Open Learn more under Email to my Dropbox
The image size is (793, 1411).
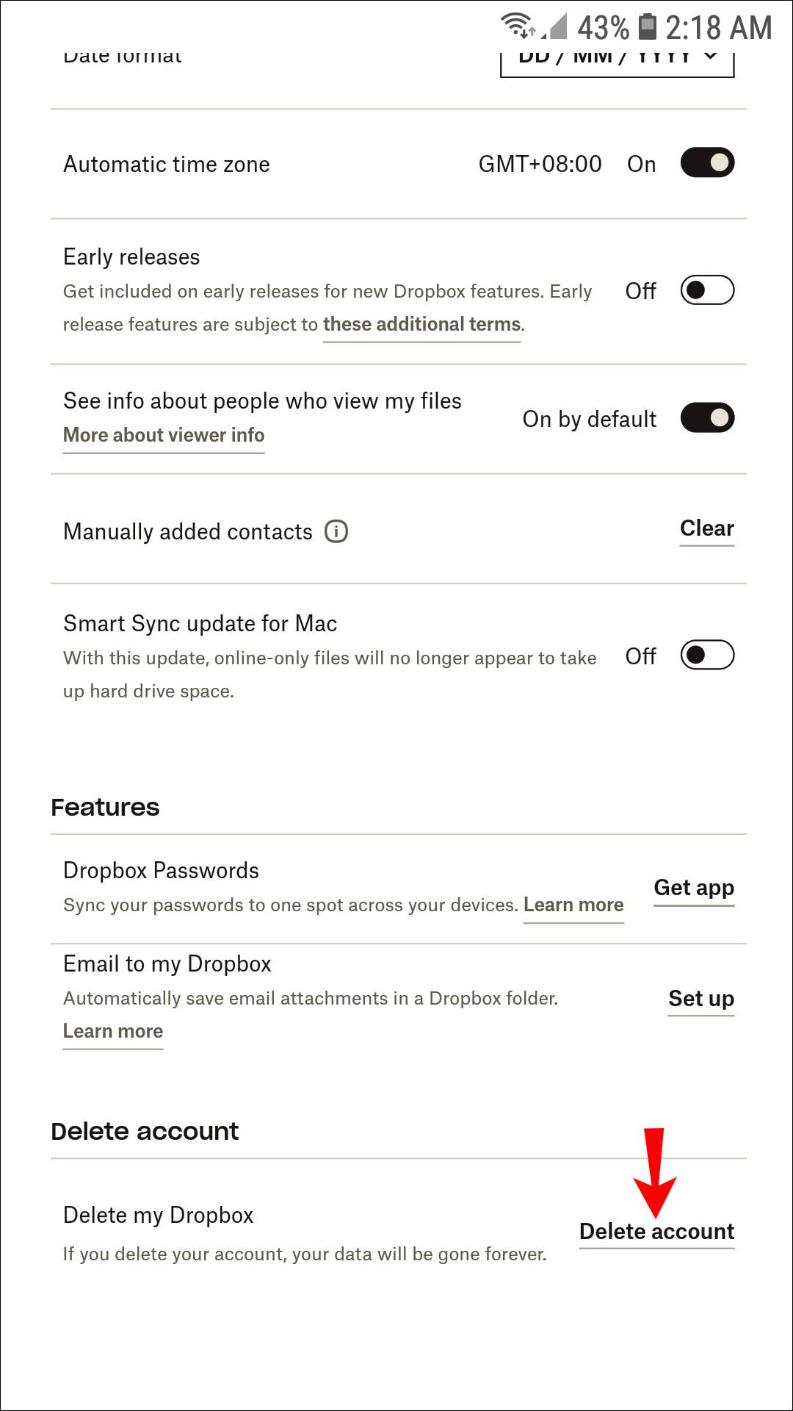(113, 1031)
